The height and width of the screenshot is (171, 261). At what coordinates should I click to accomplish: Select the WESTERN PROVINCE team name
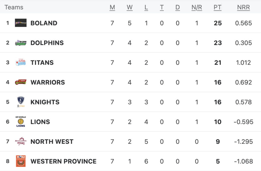point(63,161)
